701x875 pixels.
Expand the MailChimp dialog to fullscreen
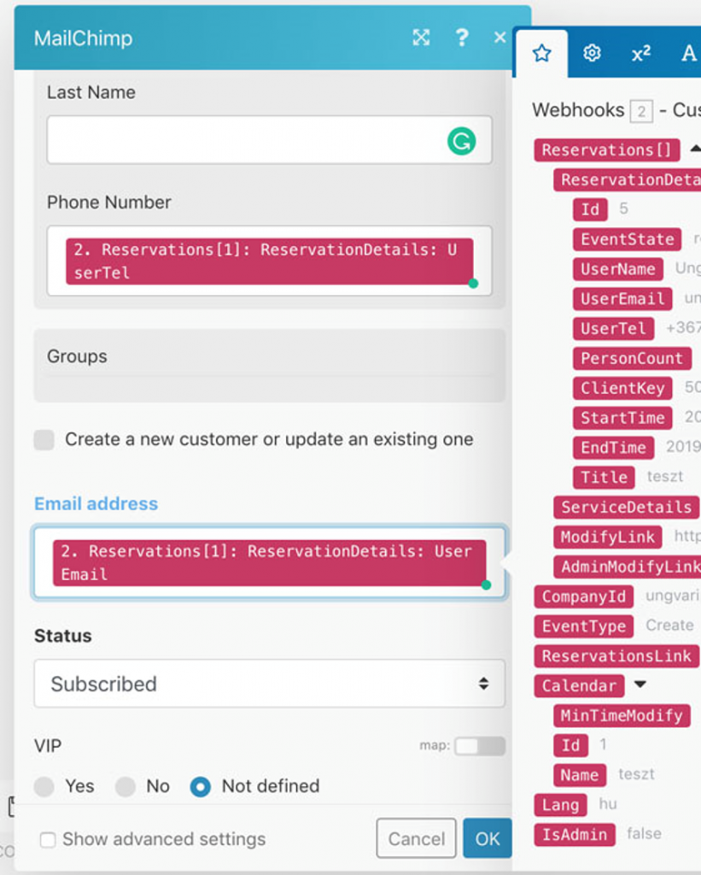[x=421, y=38]
